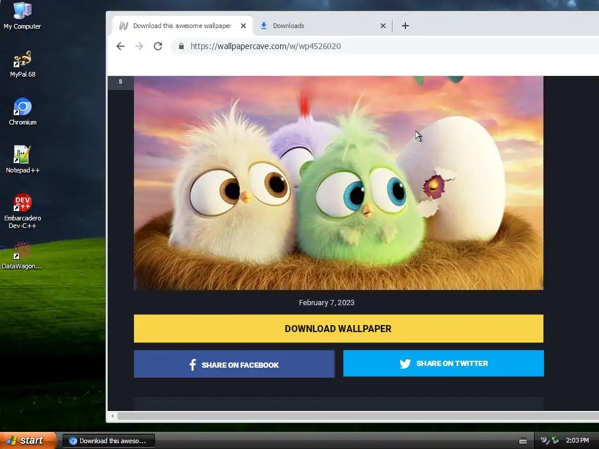The image size is (599, 449).
Task: Close the Downloads tab
Action: pos(383,26)
